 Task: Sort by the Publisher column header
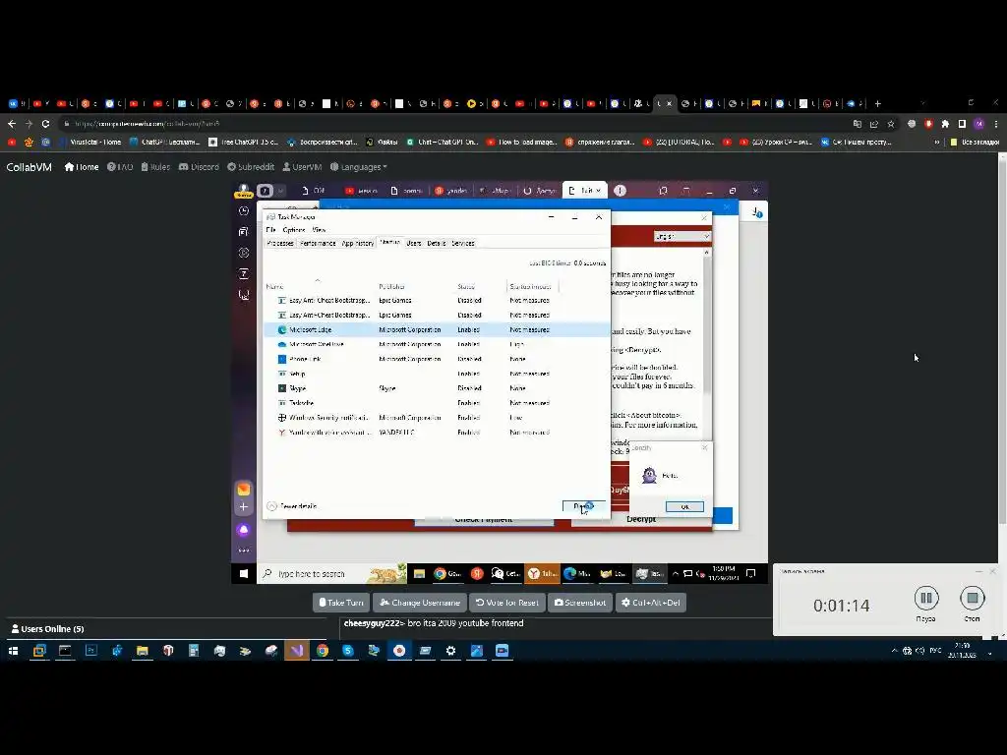(391, 286)
